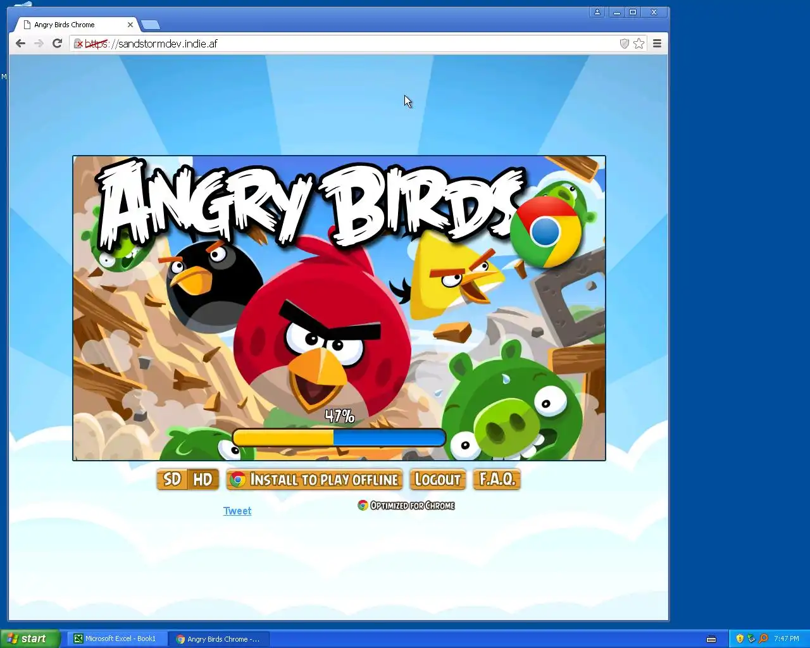Click the Logout button

coord(438,480)
